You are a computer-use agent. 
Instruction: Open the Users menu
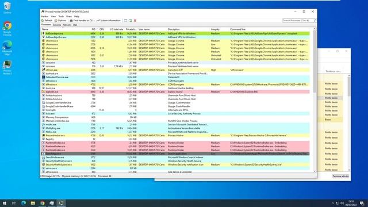[x=69, y=17]
